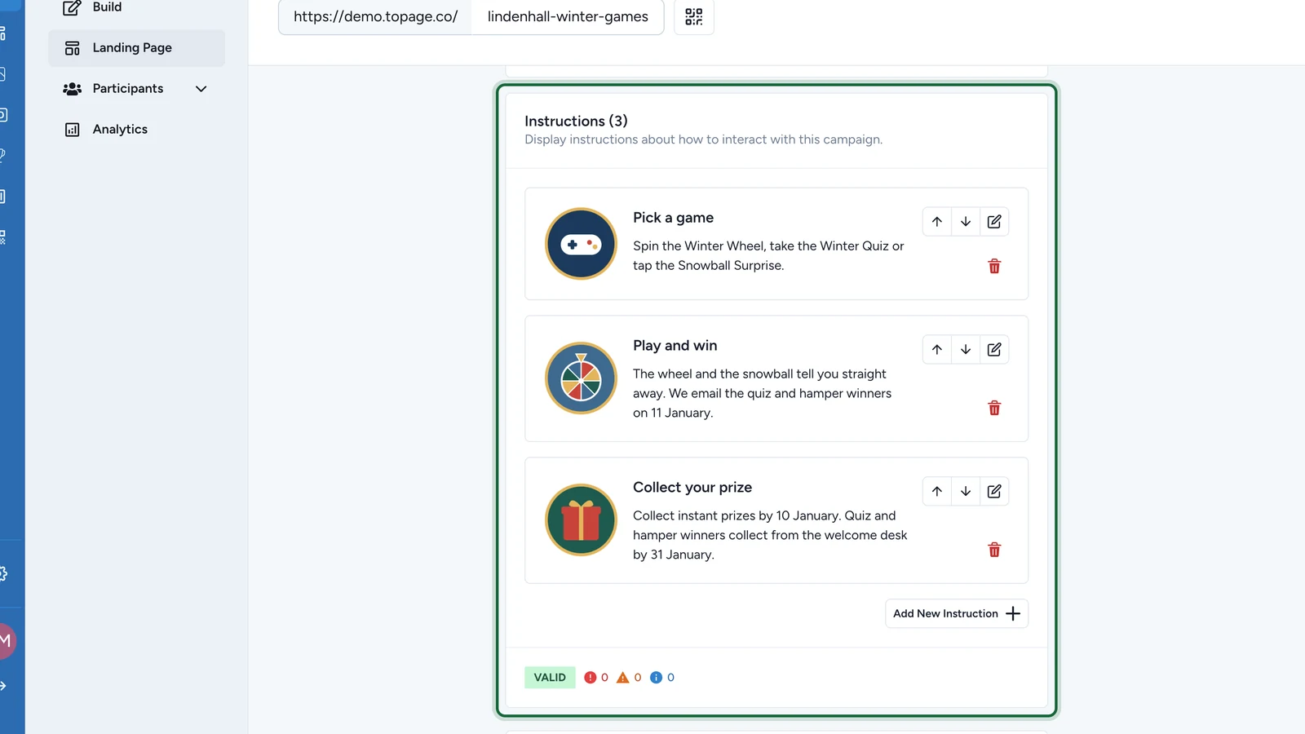The height and width of the screenshot is (734, 1305).
Task: Move 'Pick a game' instruction up
Action: (x=937, y=222)
